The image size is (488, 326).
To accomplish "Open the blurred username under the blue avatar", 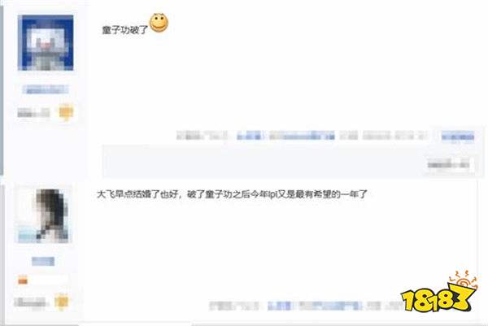I will (x=46, y=89).
